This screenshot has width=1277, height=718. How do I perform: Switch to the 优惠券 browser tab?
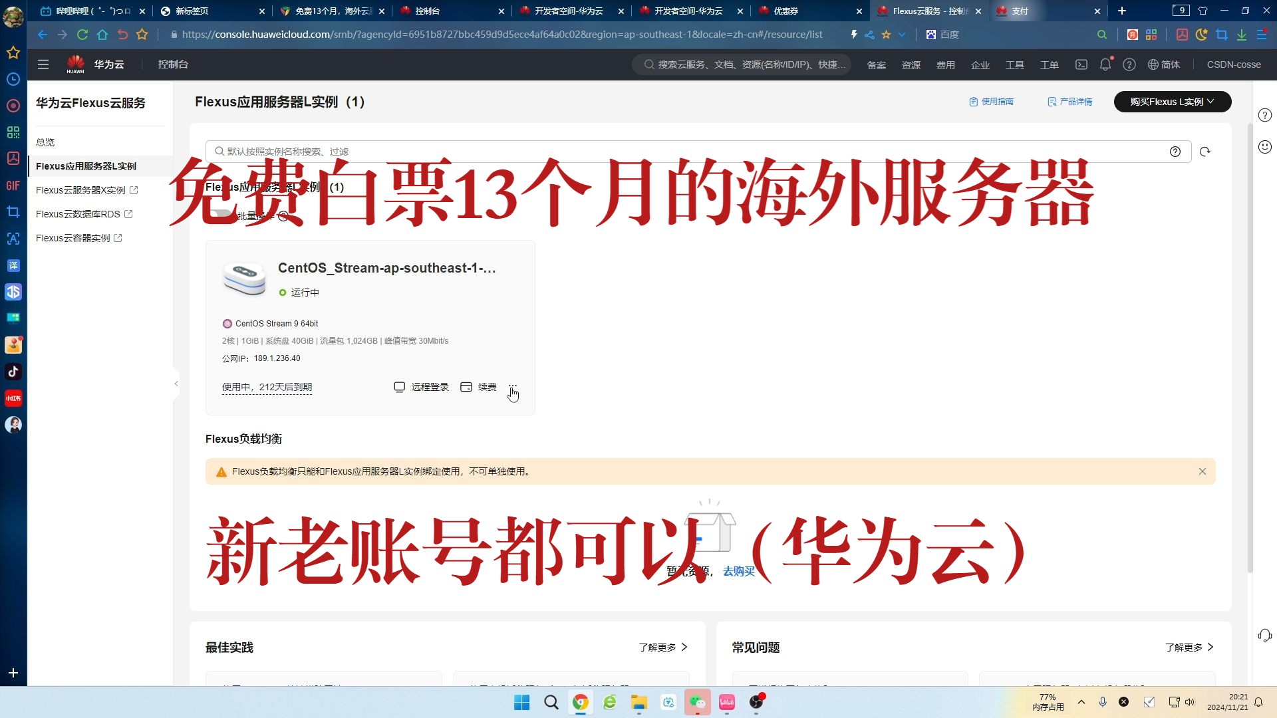coord(809,11)
